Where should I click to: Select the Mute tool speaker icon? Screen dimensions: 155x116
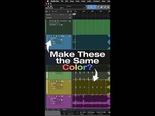pos(108,7)
